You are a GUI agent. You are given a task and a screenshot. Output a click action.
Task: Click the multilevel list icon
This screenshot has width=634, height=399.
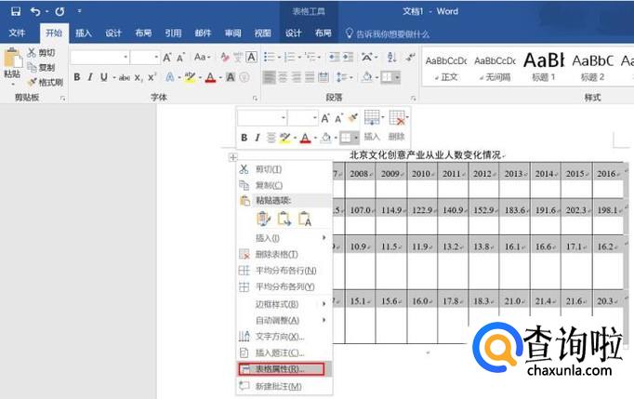pos(310,58)
